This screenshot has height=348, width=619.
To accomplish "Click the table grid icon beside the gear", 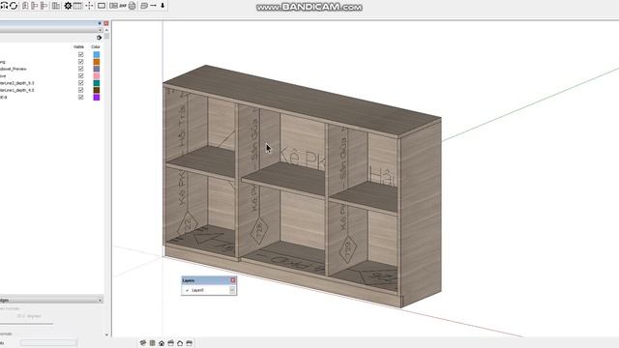I will (x=77, y=6).
